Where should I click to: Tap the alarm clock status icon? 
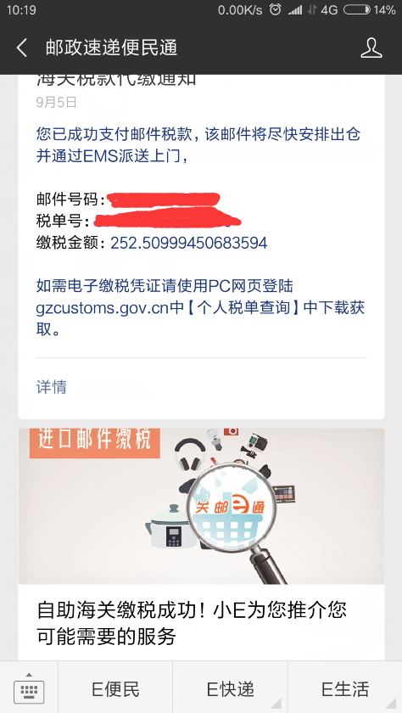pyautogui.click(x=276, y=9)
